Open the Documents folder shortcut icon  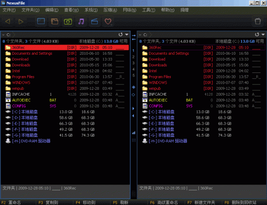54,21
